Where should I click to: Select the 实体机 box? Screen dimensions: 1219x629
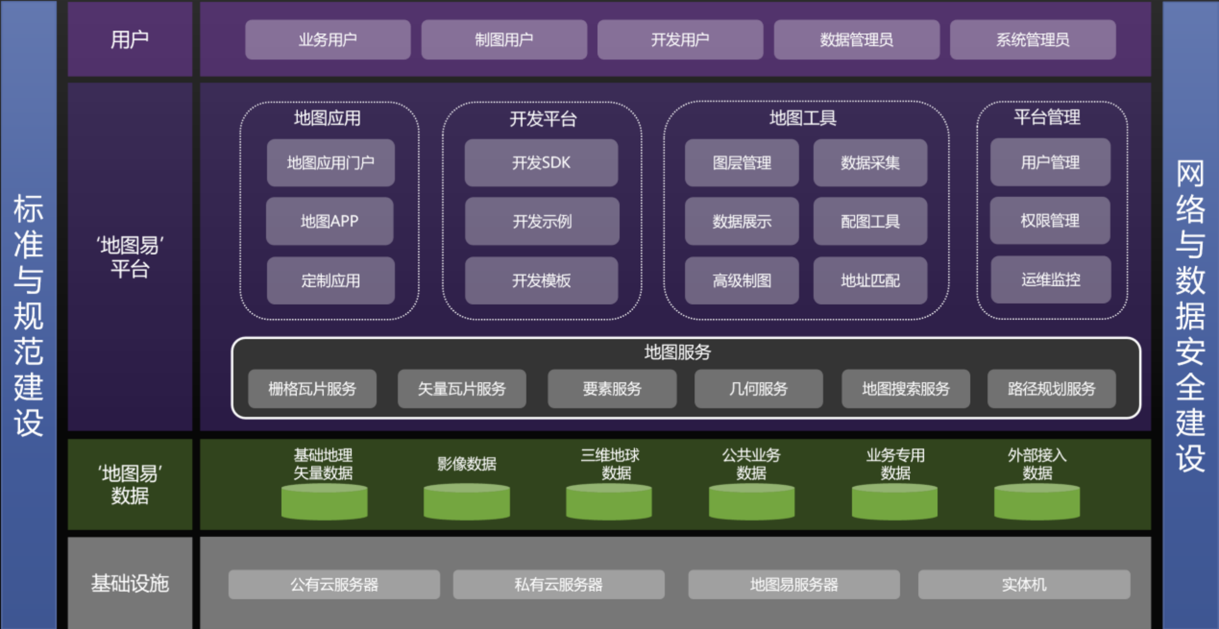click(1024, 584)
